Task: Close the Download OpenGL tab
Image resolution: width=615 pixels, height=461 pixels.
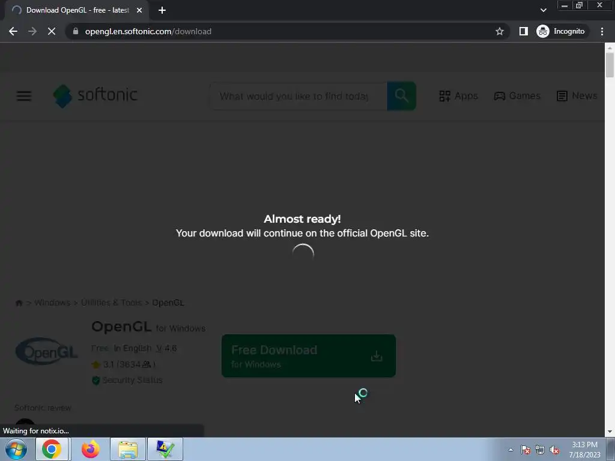Action: 139,11
